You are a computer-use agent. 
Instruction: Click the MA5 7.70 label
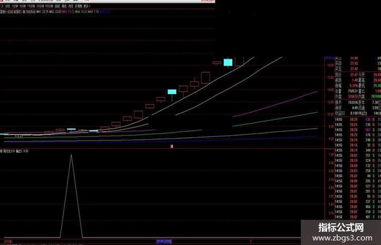93,12
